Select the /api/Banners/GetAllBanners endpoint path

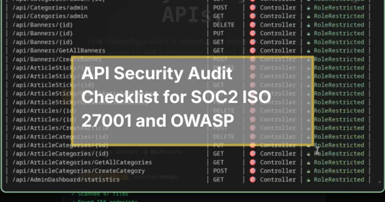[59, 50]
